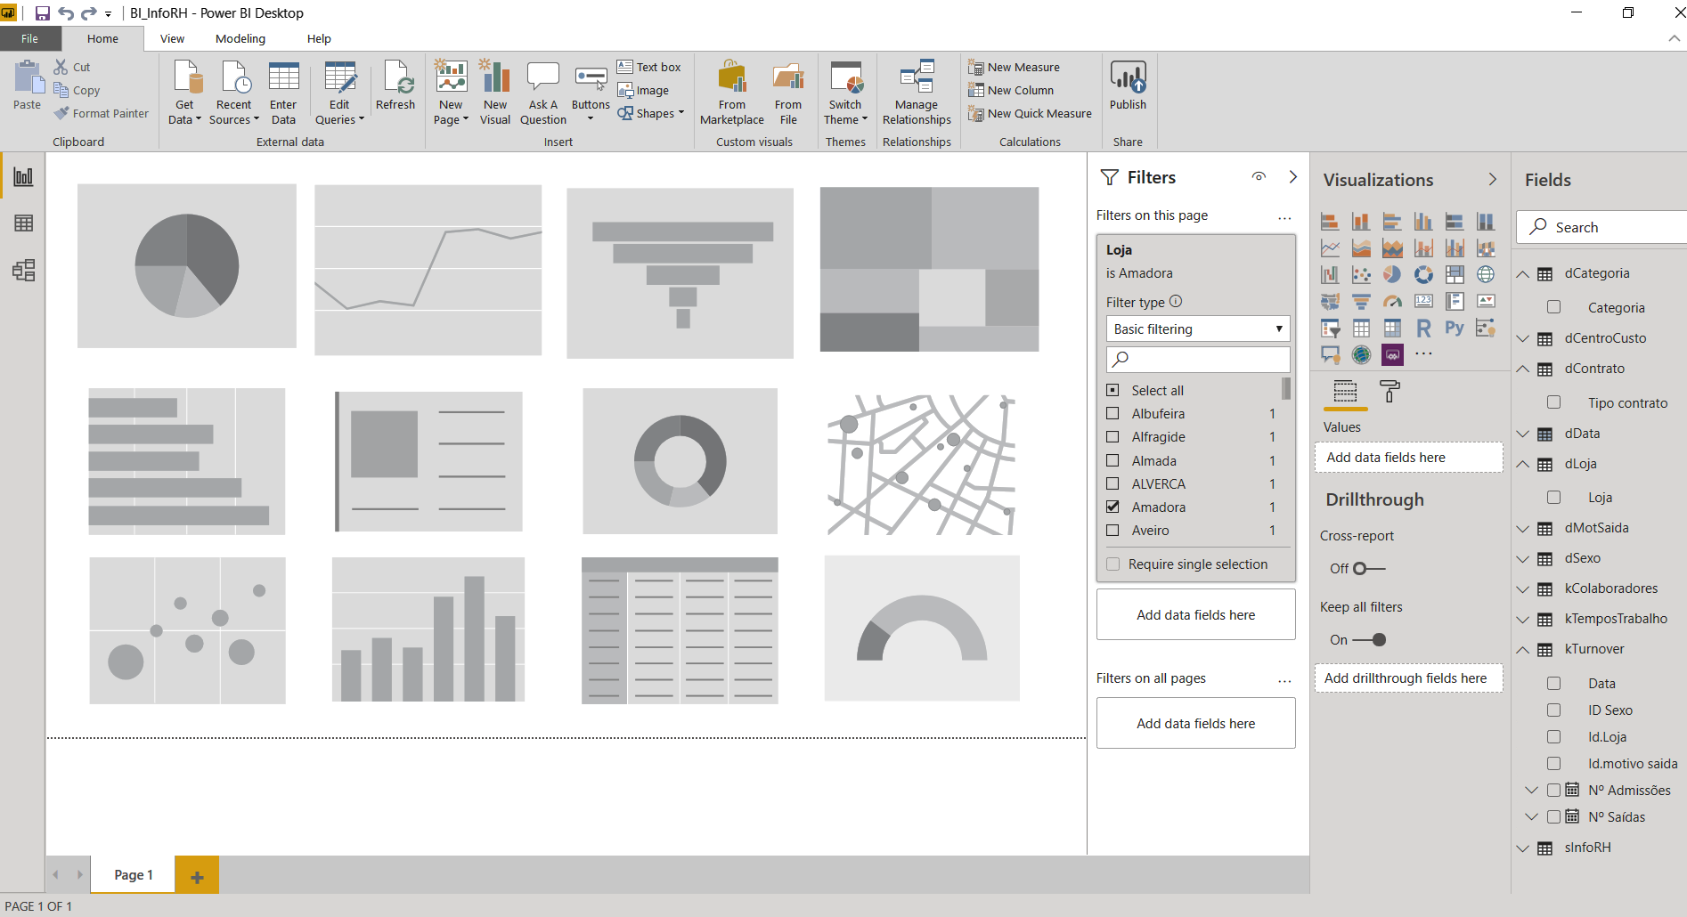Open the Basic filtering type dropdown

[1197, 329]
